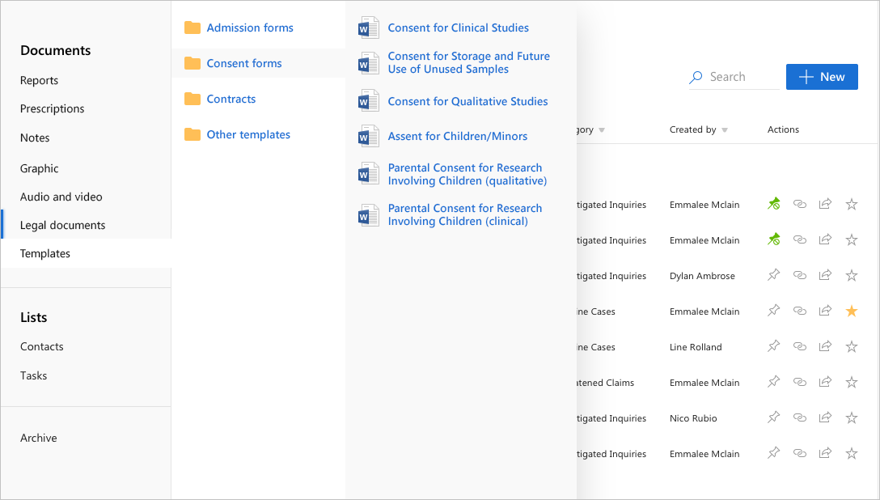Click the New button

pyautogui.click(x=822, y=76)
